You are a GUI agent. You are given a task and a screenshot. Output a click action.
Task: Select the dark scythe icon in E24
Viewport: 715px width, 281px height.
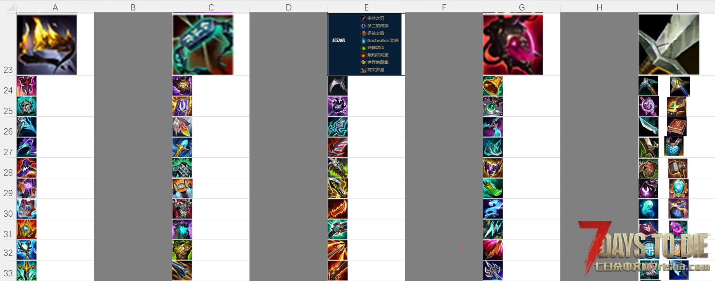click(x=338, y=86)
